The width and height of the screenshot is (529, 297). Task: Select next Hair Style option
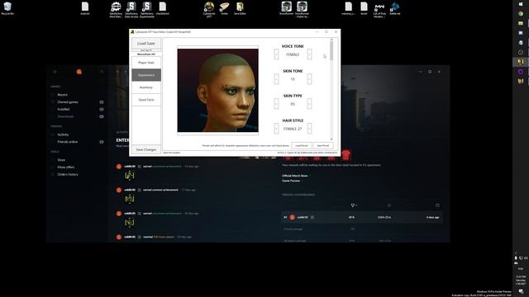pyautogui.click(x=309, y=129)
